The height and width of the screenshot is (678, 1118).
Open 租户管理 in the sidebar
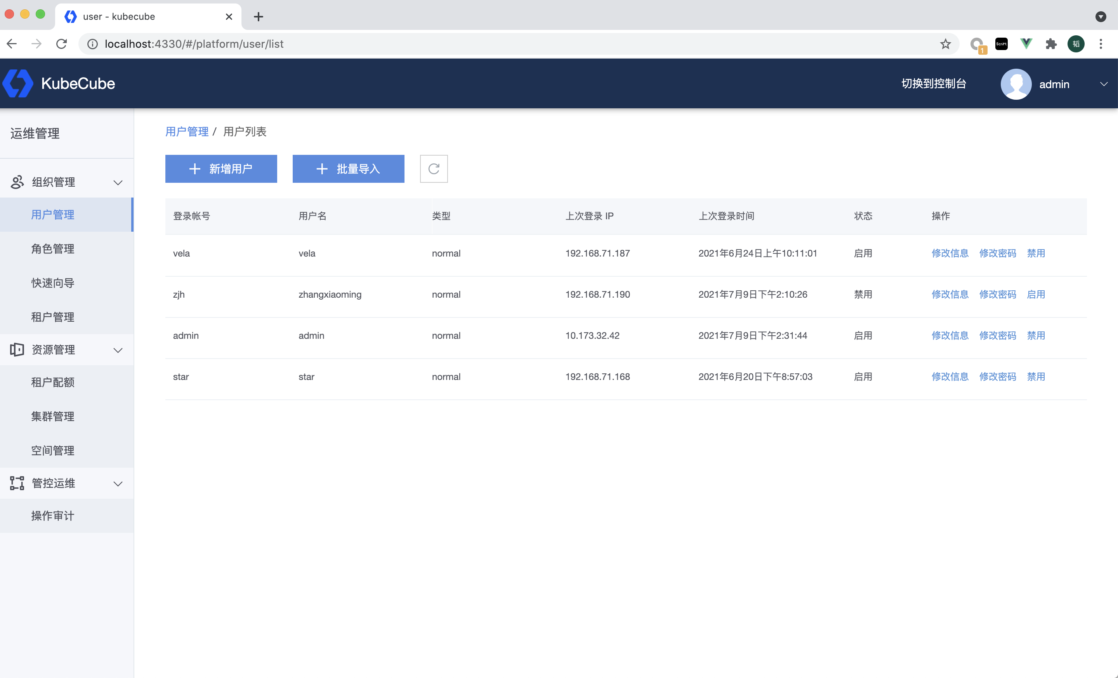pos(67,317)
